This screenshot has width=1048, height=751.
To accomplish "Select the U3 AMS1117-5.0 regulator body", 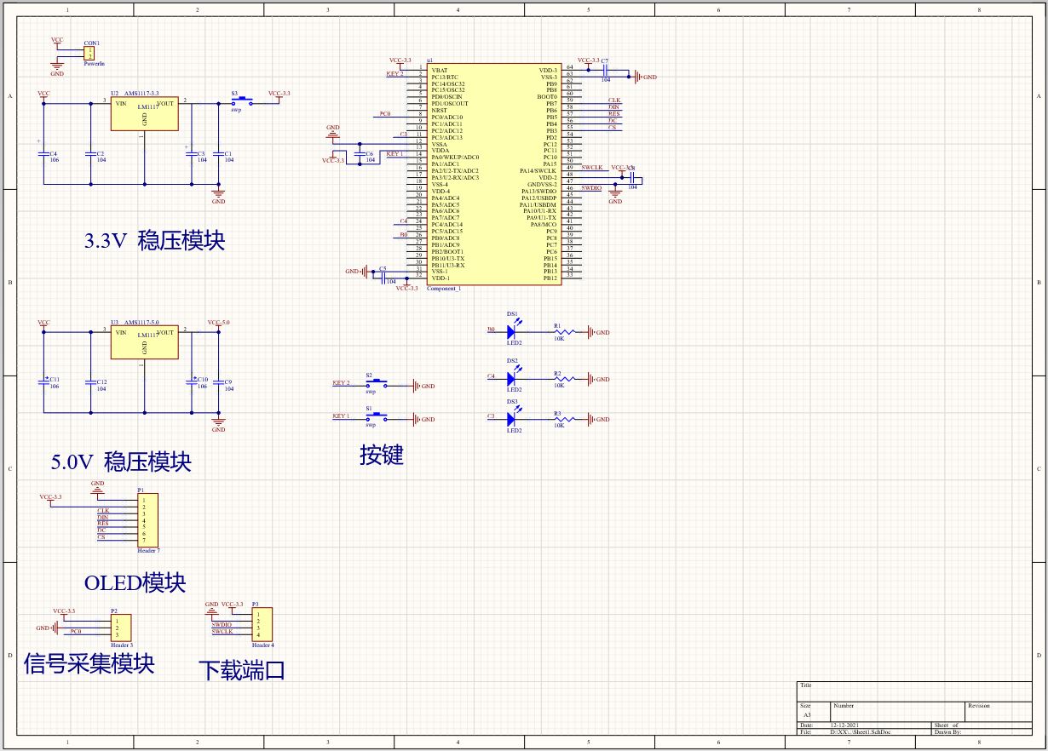I will pos(144,343).
